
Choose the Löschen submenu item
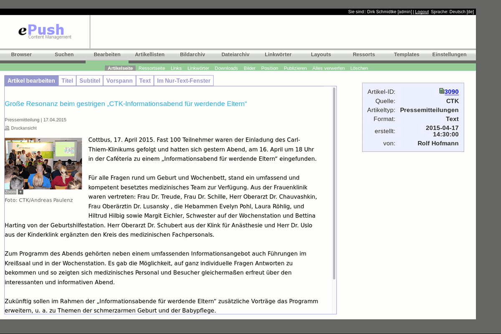click(x=359, y=68)
